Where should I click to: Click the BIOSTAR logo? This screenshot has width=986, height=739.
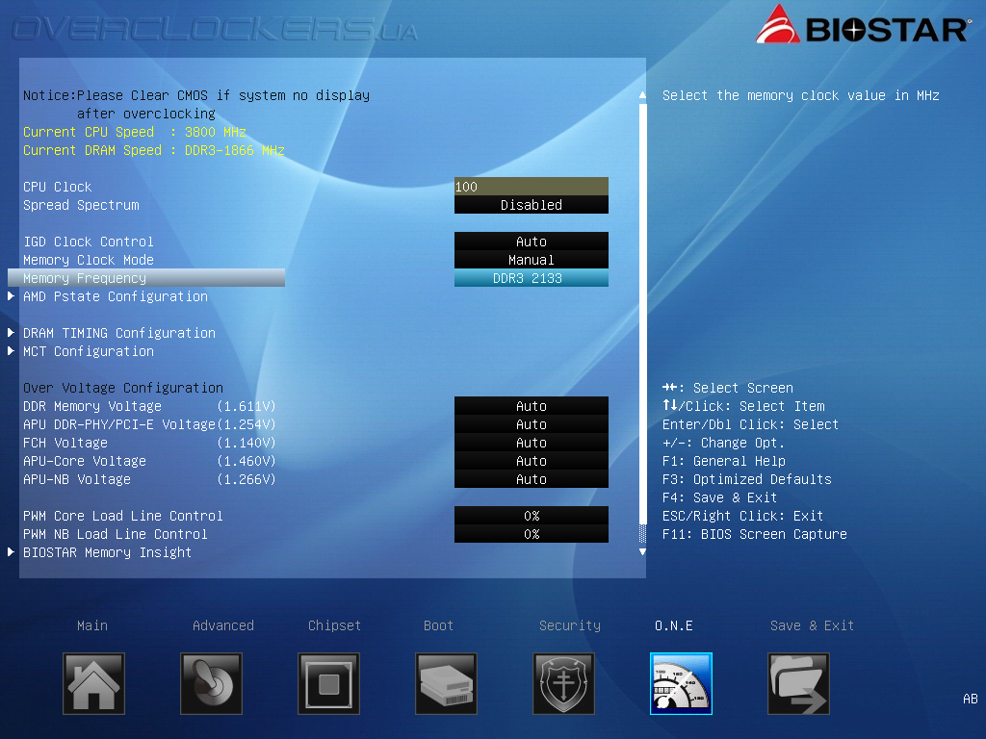tap(863, 25)
